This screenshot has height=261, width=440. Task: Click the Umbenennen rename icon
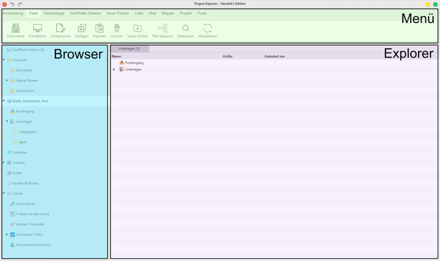(61, 31)
